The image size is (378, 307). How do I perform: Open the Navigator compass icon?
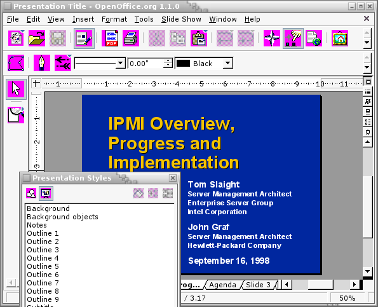(x=272, y=38)
